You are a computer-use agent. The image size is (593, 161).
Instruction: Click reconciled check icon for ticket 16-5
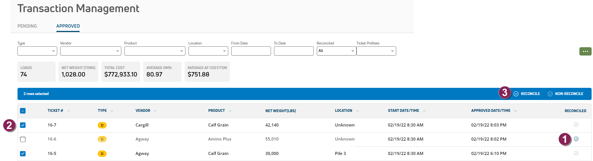(x=576, y=153)
